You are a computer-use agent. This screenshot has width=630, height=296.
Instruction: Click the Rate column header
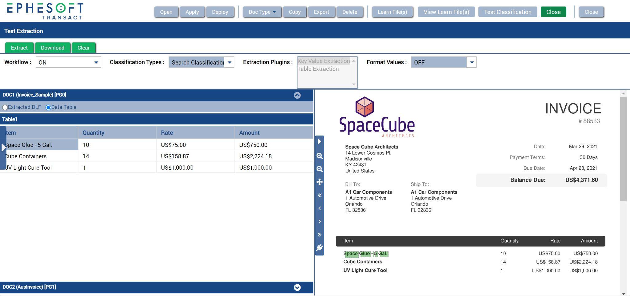pyautogui.click(x=195, y=133)
